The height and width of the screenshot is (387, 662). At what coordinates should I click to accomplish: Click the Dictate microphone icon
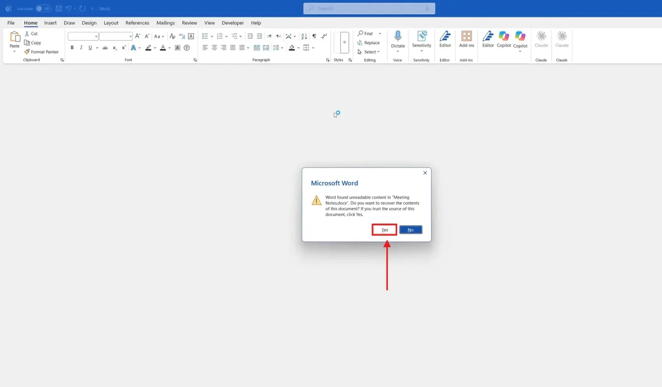point(398,36)
